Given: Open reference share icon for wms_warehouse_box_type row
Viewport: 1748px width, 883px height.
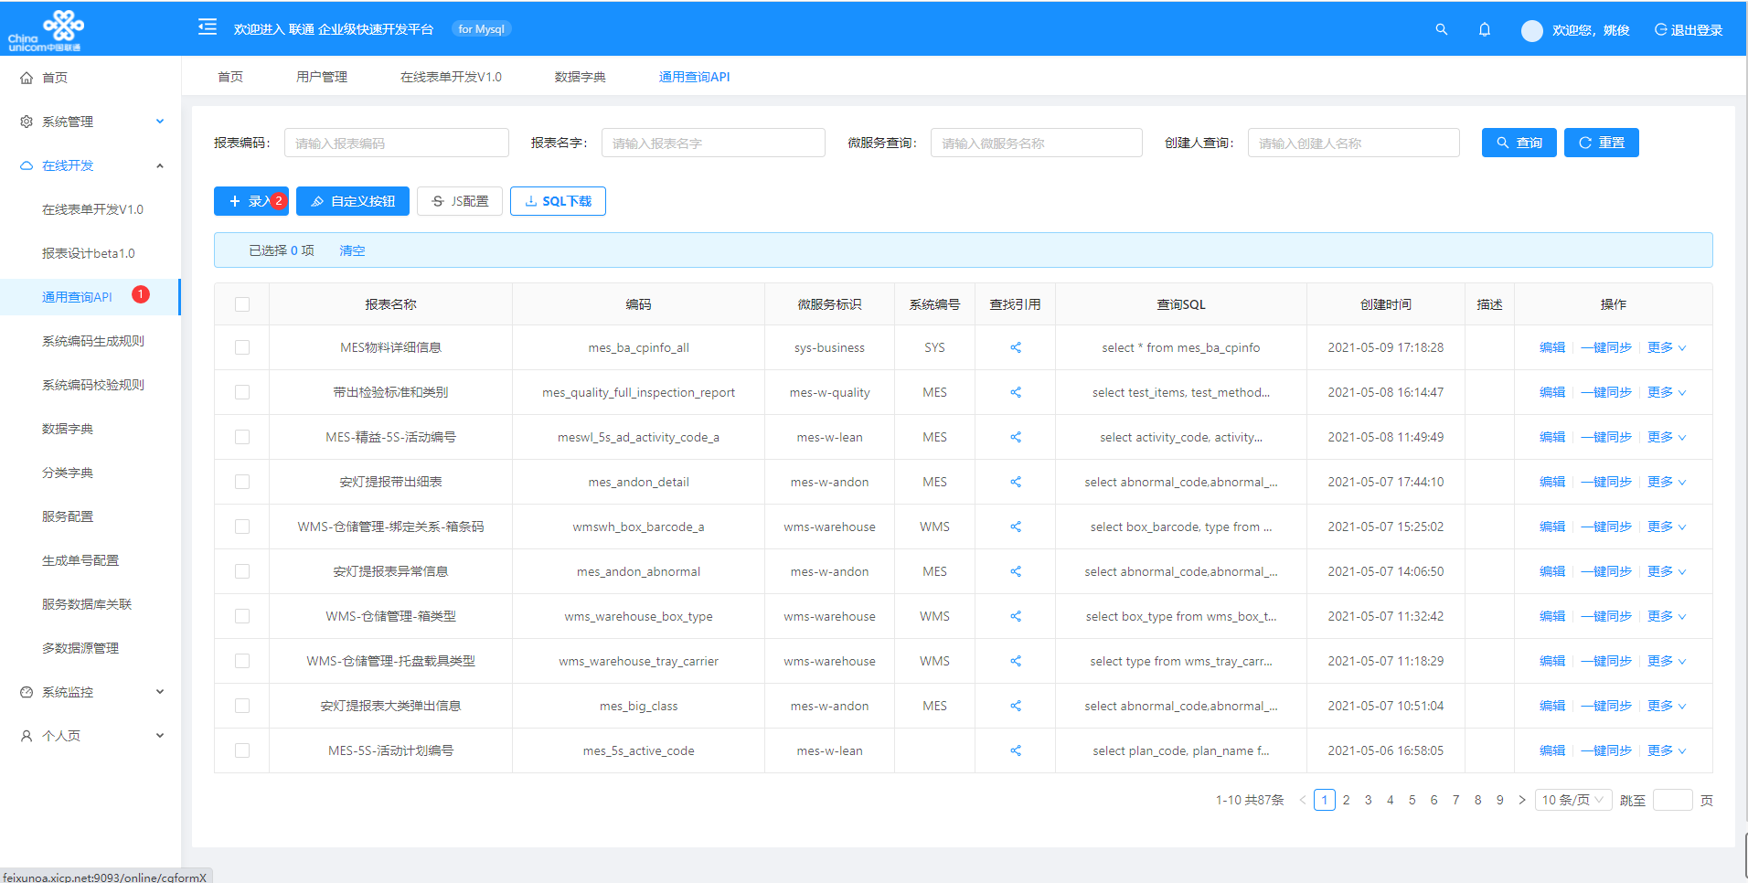Looking at the screenshot, I should (x=1015, y=616).
